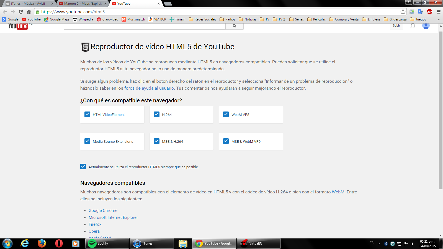The width and height of the screenshot is (443, 249).
Task: Bookmark this page with the star icon
Action: point(403,12)
